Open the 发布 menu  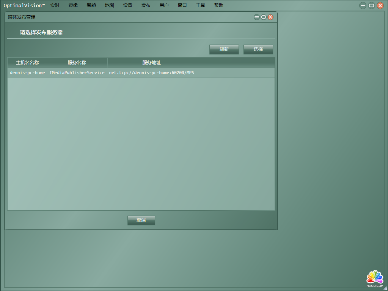(x=146, y=5)
